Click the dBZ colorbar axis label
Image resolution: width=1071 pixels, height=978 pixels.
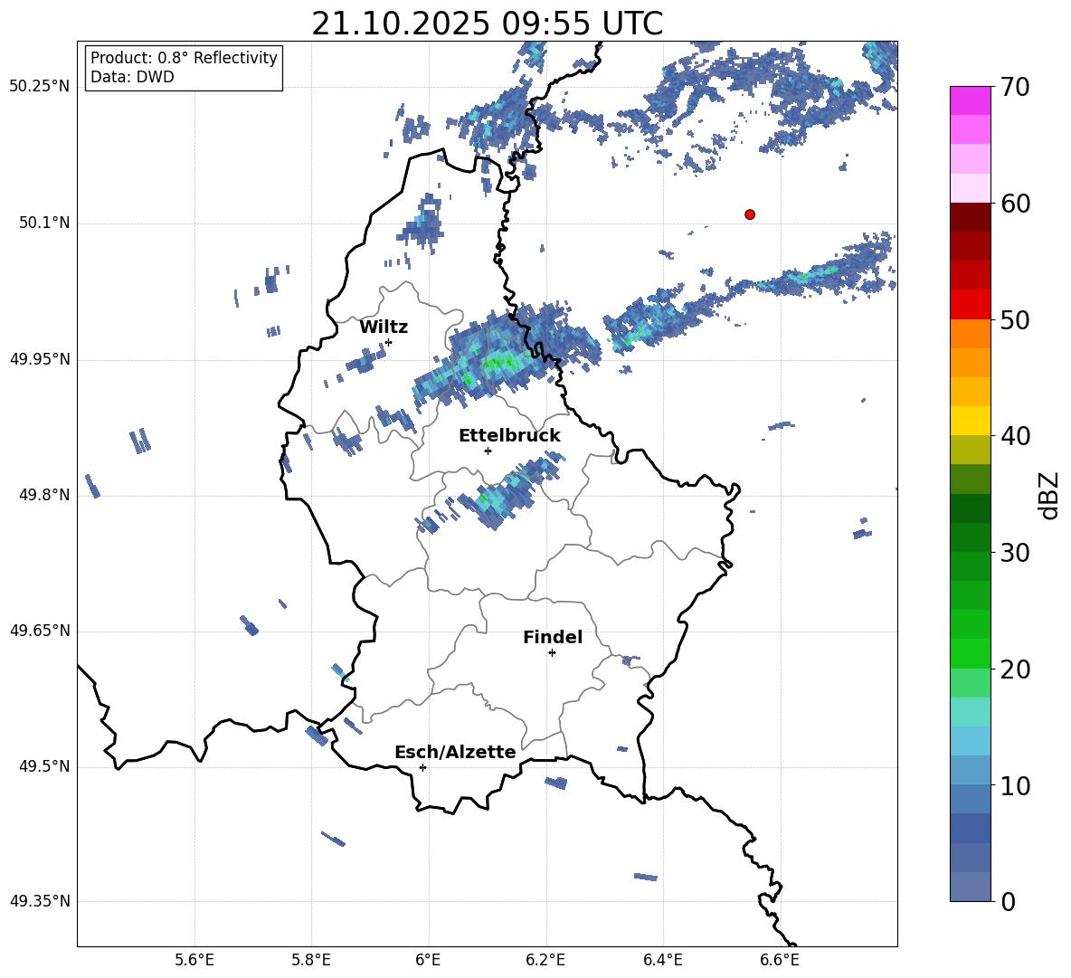click(1048, 495)
